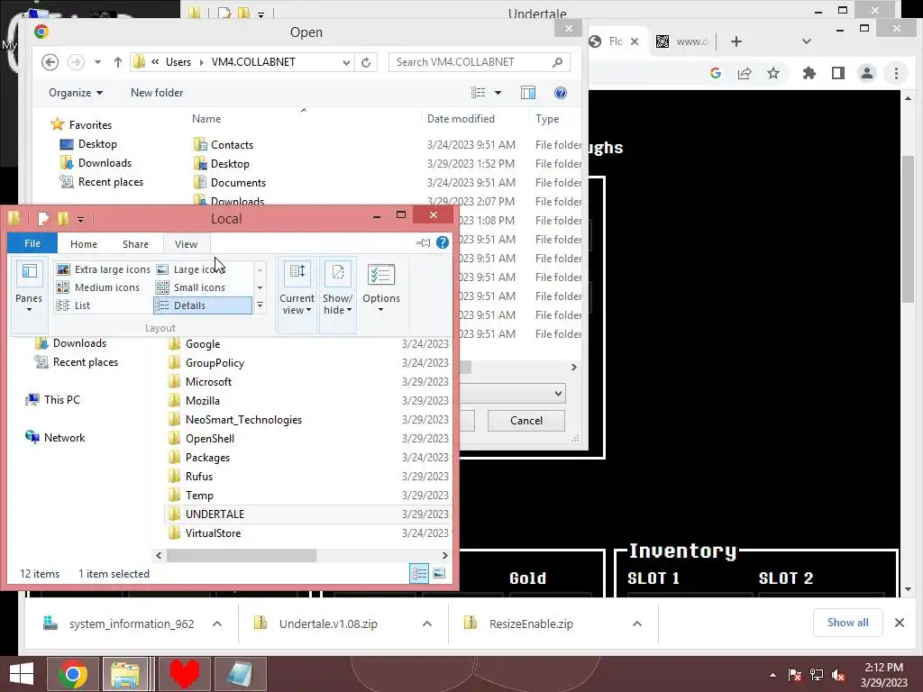
Task: Change view icon in the Open dialog toolbar
Action: click(x=478, y=93)
